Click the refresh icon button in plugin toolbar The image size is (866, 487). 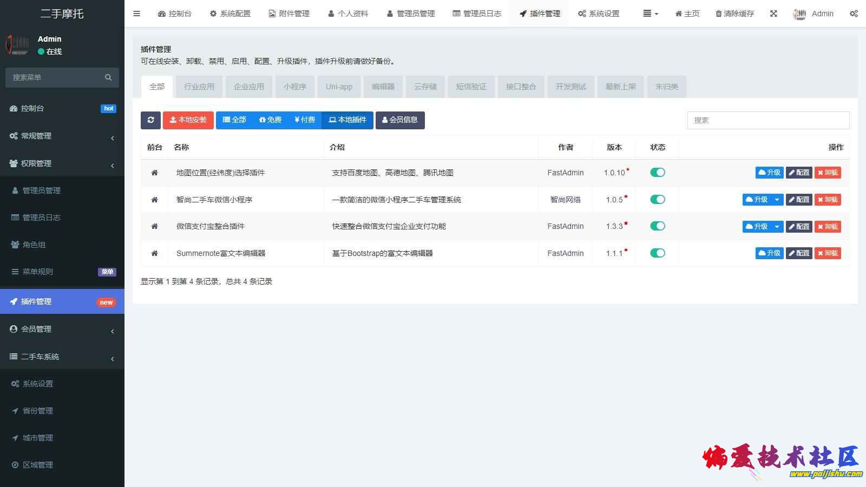[x=150, y=120]
